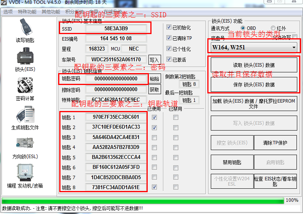
Task: Open the 生成钥匙文件 icon
Action: (x=25, y=114)
